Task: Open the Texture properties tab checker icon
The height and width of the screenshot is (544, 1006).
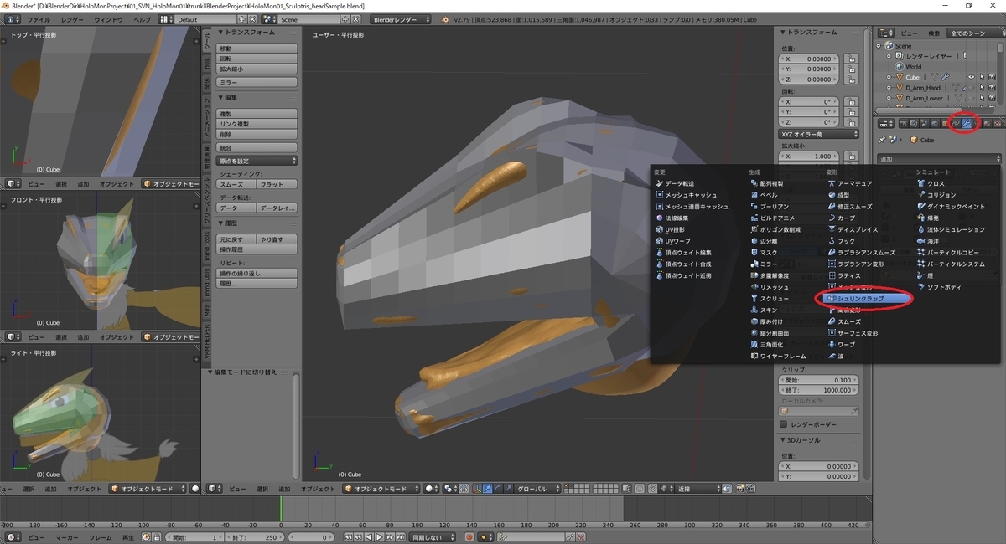Action: (997, 123)
